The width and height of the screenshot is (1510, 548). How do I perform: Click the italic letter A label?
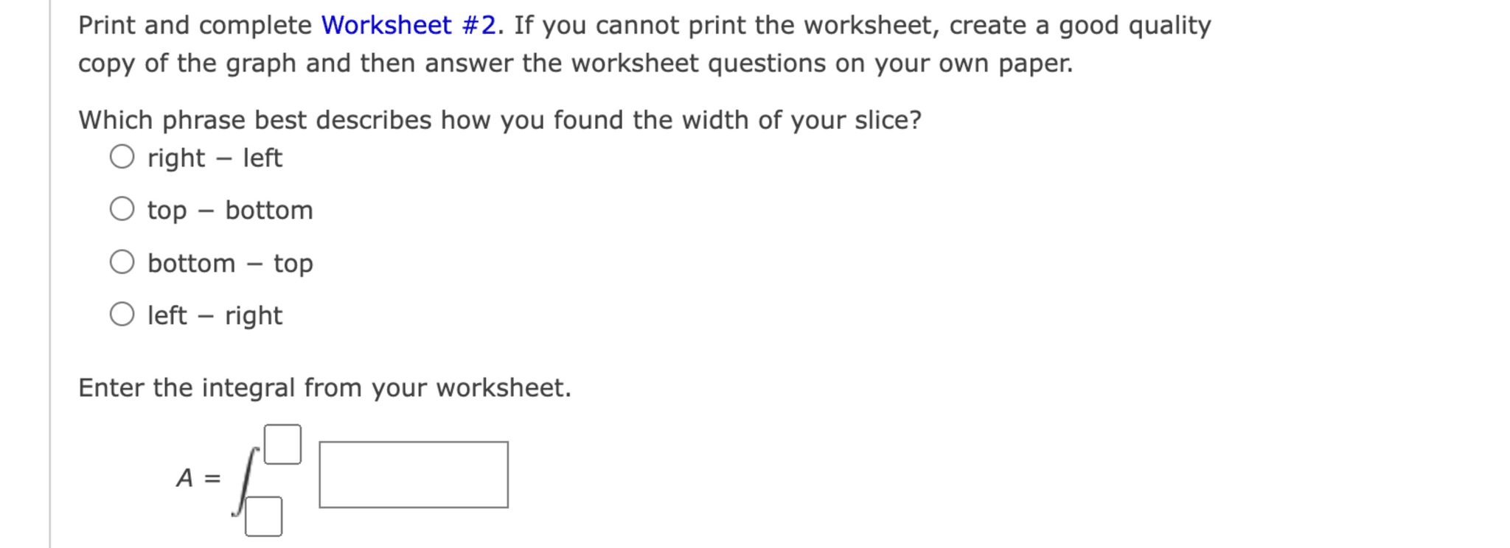[184, 479]
